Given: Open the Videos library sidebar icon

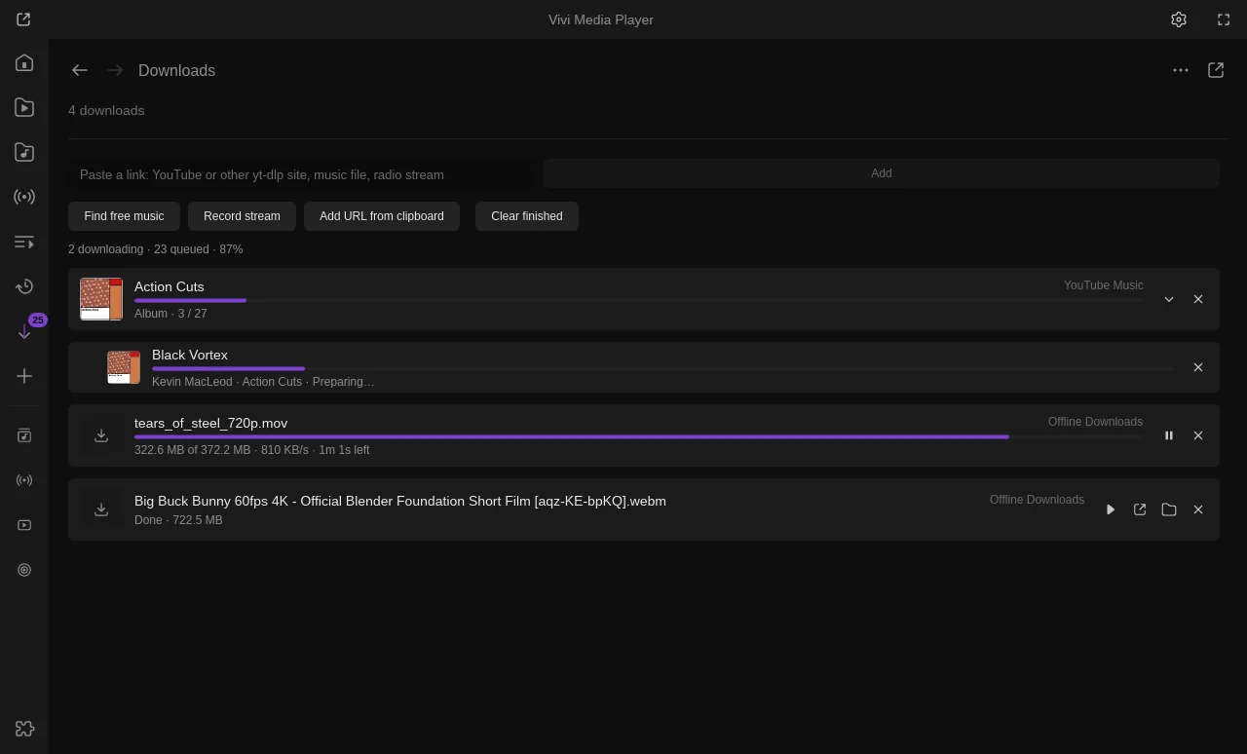Looking at the screenshot, I should coord(24,108).
